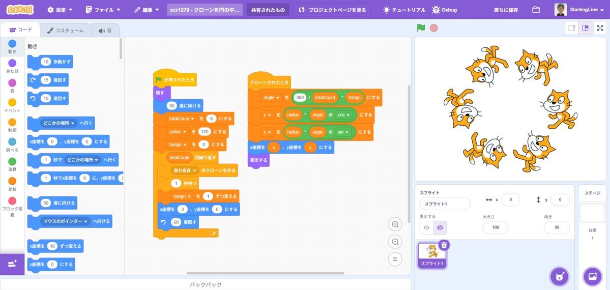This screenshot has width=610, height=290.
Task: Click the green flag to run project
Action: point(421,28)
